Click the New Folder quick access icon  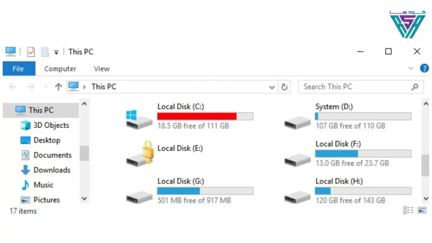tap(45, 52)
